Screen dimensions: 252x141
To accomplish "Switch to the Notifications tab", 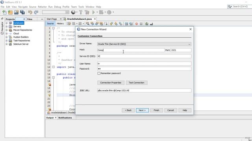I will 65,117.
